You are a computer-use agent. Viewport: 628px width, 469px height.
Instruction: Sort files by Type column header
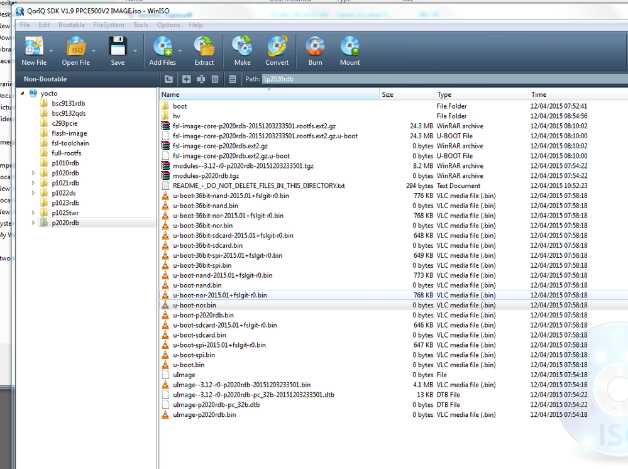pos(482,94)
